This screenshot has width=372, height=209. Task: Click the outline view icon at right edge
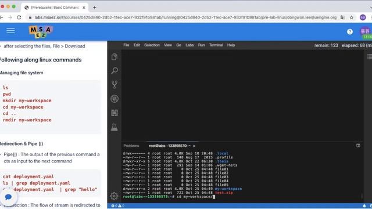(370, 57)
